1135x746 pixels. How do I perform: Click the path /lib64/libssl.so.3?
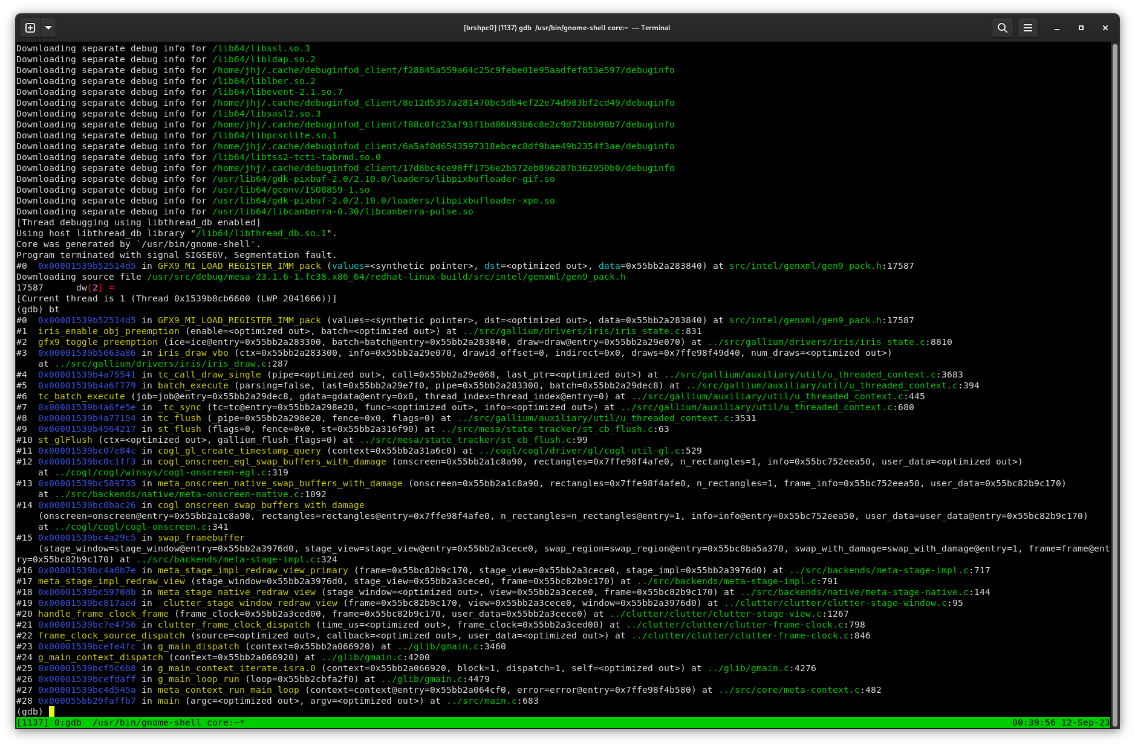(x=261, y=48)
